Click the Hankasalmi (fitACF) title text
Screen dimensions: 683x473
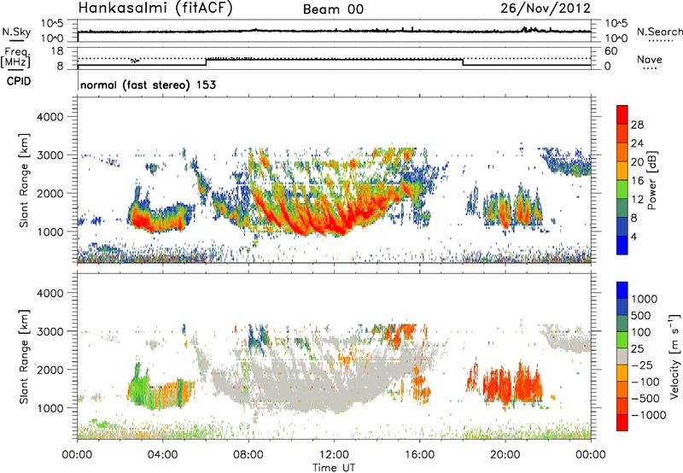pos(155,9)
